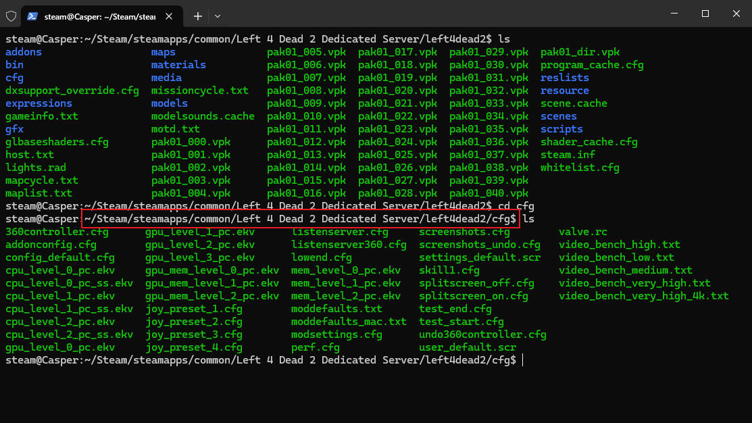The image size is (752, 423).
Task: Click lights.rad file name
Action: [36, 168]
